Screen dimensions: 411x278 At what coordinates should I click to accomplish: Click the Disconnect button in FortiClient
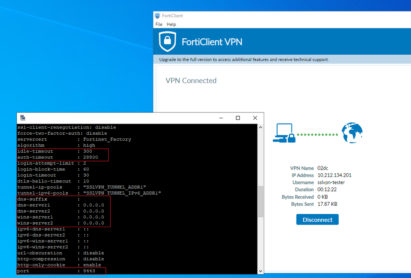tap(317, 219)
